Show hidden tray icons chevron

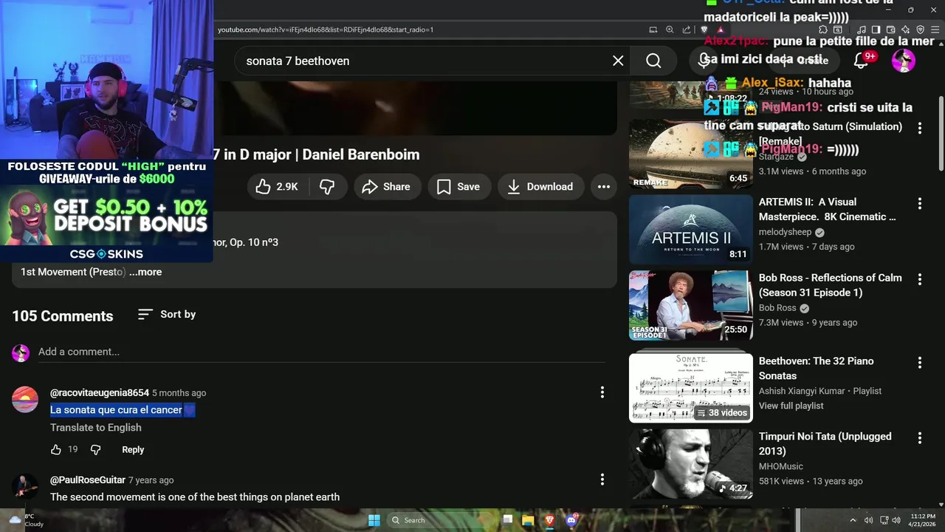pyautogui.click(x=853, y=520)
